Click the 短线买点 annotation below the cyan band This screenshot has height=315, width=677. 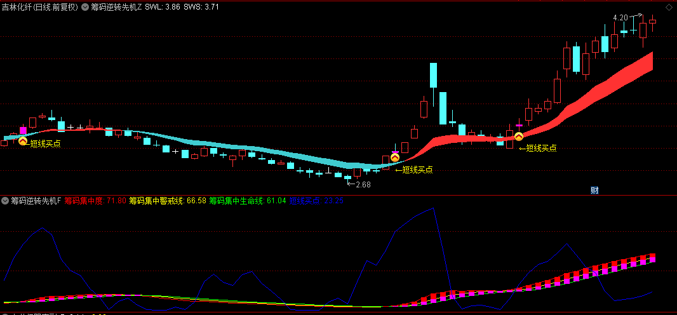(417, 170)
